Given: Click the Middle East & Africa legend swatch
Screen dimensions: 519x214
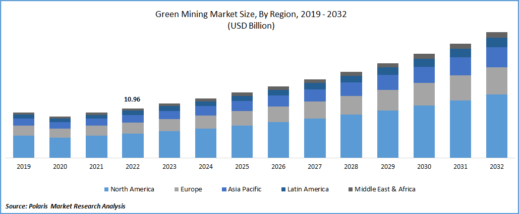Looking at the screenshot, I should 350,189.
